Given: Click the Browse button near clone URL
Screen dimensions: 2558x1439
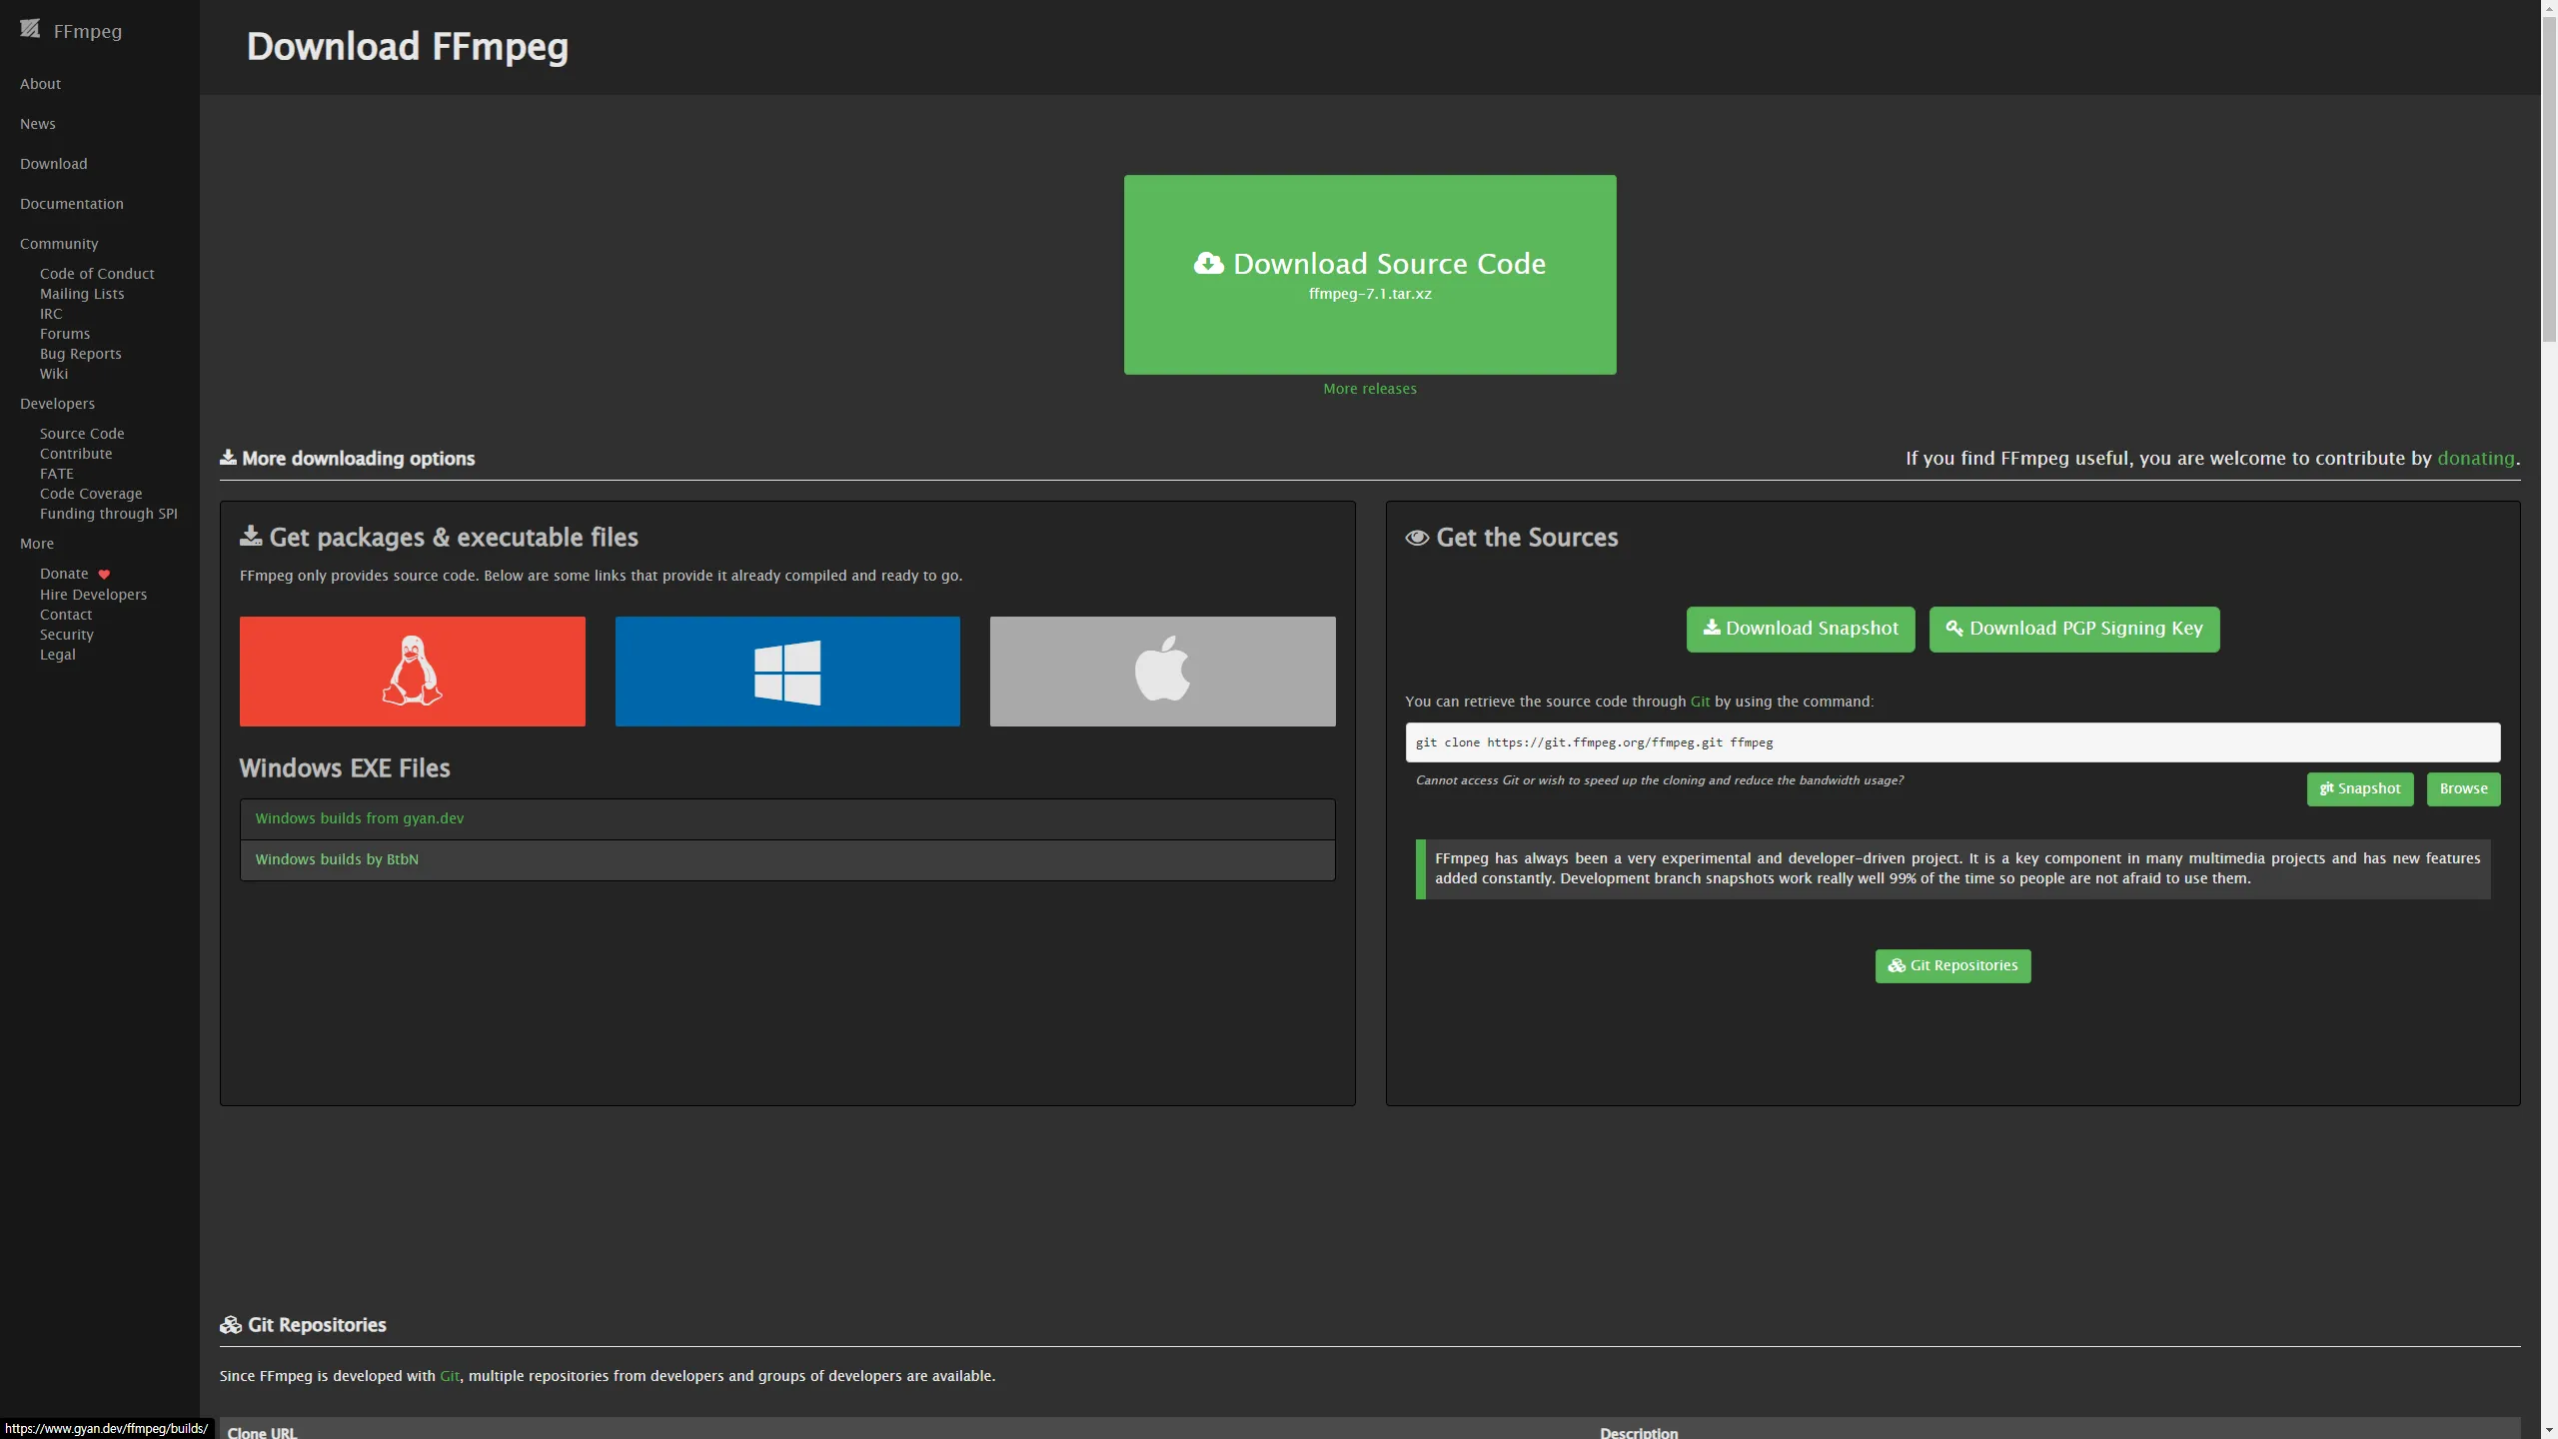Looking at the screenshot, I should 2463,788.
